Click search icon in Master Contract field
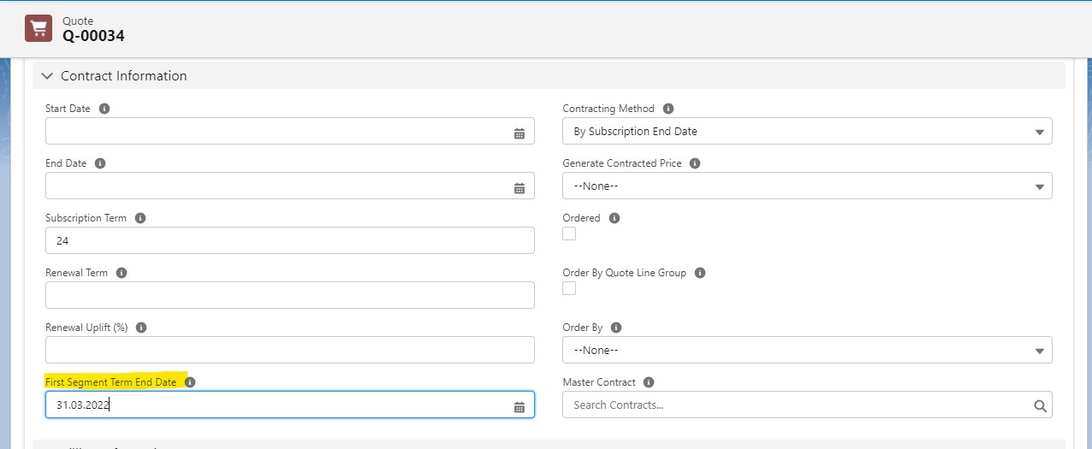This screenshot has width=1092, height=449. 1040,406
